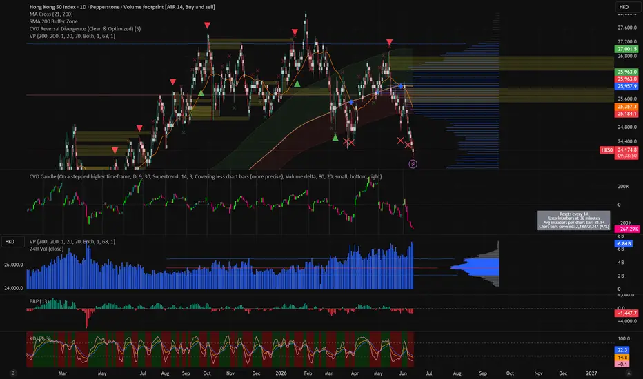Click the grey 'Resets every 1M' info box
This screenshot has width=643, height=379.
[574, 221]
